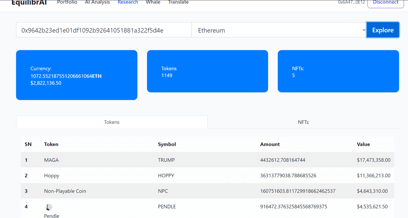Viewport: 408px width, 218px height.
Task: Select the TRUMP symbol cell
Action: pyautogui.click(x=166, y=160)
